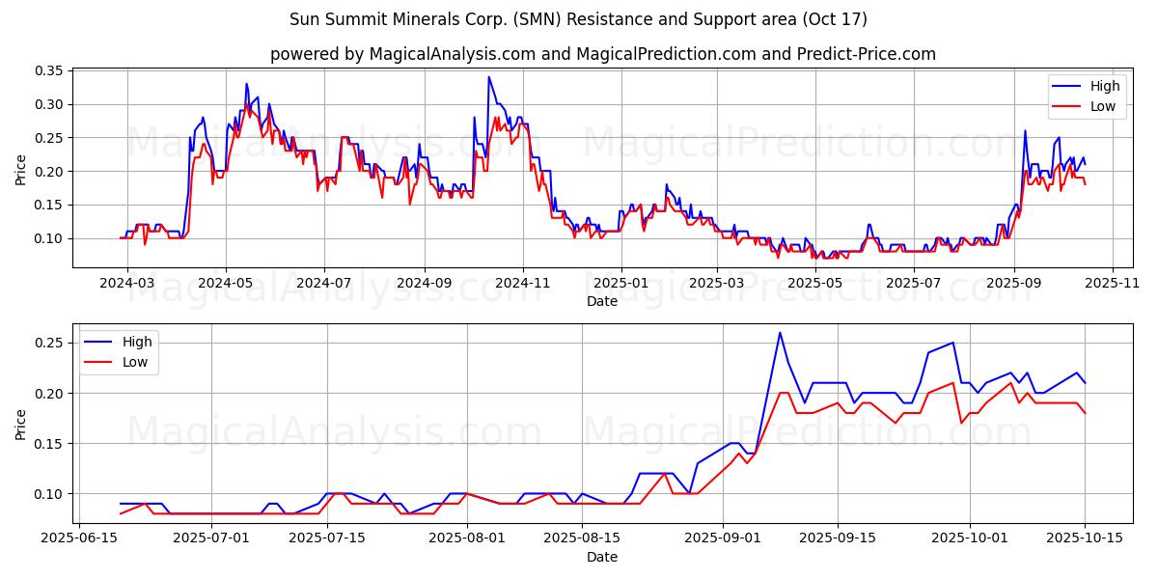
Task: Click the red Low swatch in bottom chart legend
Action: point(99,361)
